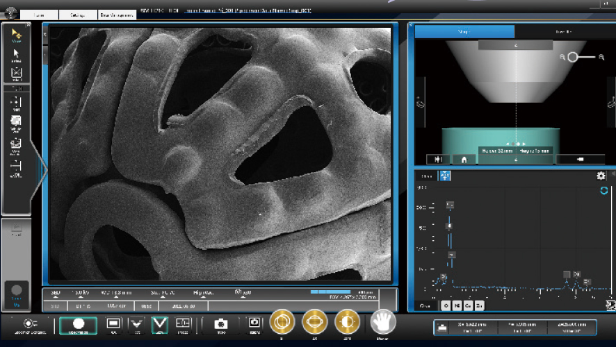This screenshot has height=347, width=616.
Task: Expand the SED detector selector arrow
Action: pos(56,296)
